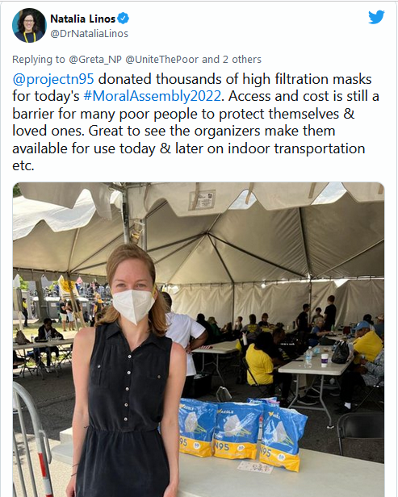This screenshot has height=497, width=398.
Task: Click the paper cup on table
Action: [x=324, y=361]
